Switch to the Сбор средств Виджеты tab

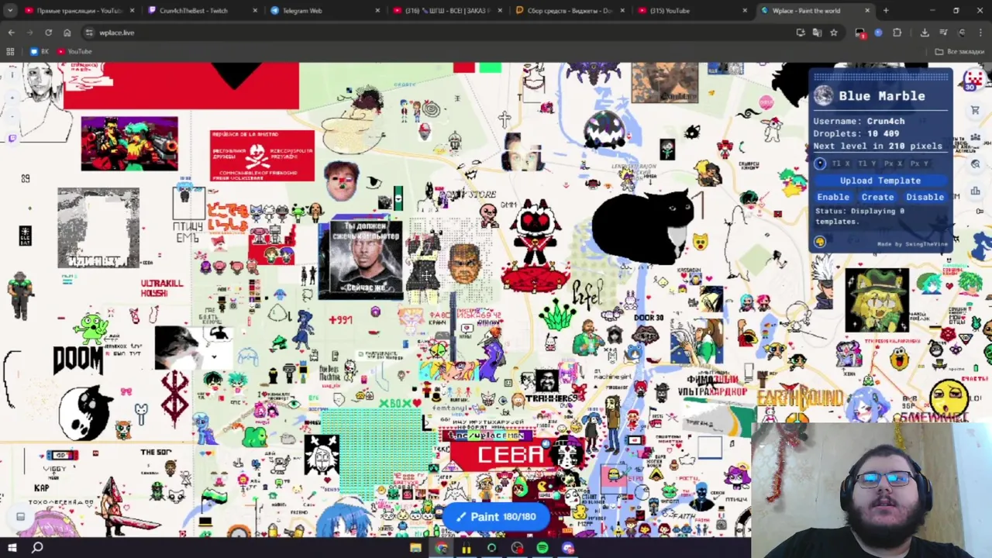(x=570, y=11)
